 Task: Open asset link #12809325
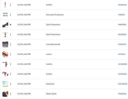[x=122, y=5]
